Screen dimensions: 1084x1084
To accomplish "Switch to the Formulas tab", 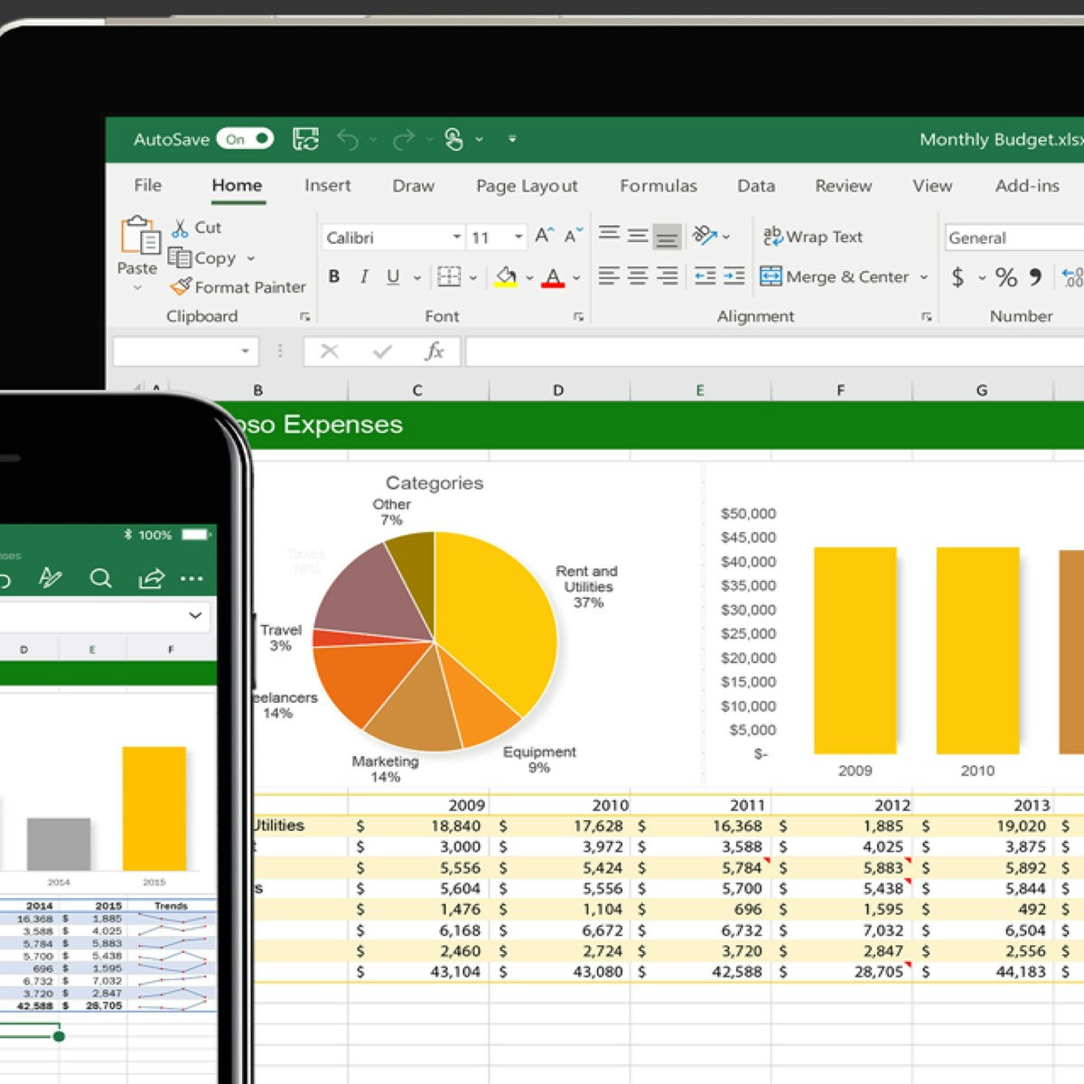I will point(659,186).
